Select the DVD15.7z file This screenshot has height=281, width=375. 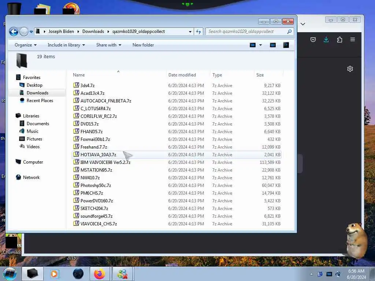(89, 124)
